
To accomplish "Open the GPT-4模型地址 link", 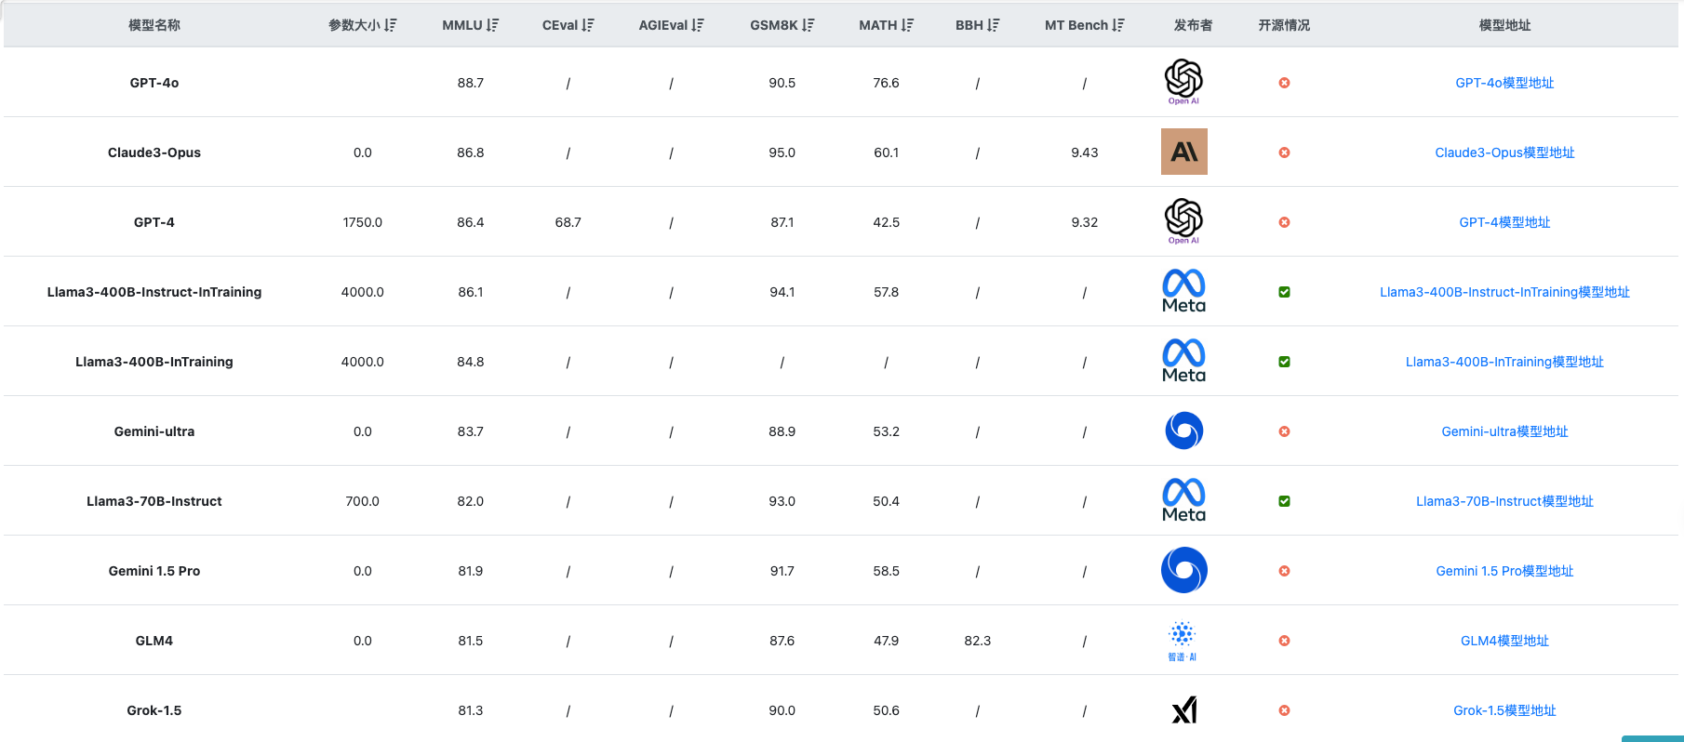I will click(x=1504, y=222).
